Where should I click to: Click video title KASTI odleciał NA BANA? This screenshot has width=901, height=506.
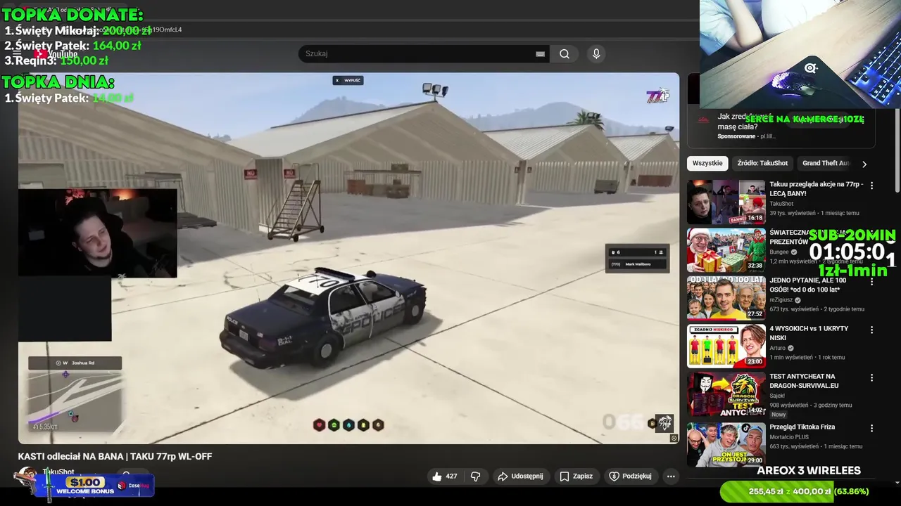[x=115, y=456]
